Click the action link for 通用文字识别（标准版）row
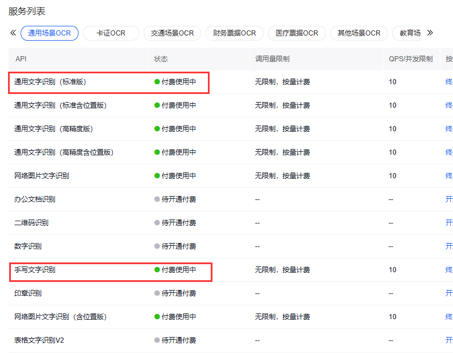This screenshot has height=353, width=453. coord(449,82)
